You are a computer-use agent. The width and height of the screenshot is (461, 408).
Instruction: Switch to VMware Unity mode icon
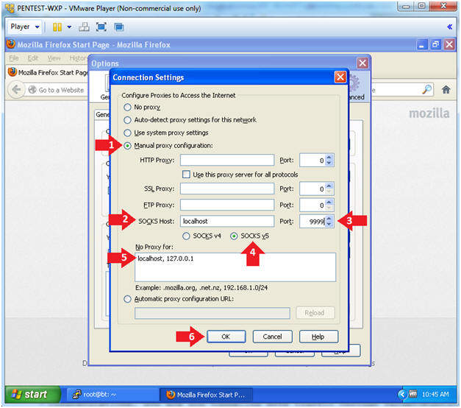coord(119,27)
